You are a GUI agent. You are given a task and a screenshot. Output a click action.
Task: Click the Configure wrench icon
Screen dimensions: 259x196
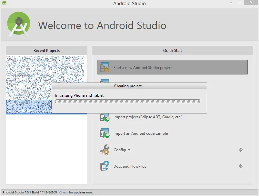105,150
